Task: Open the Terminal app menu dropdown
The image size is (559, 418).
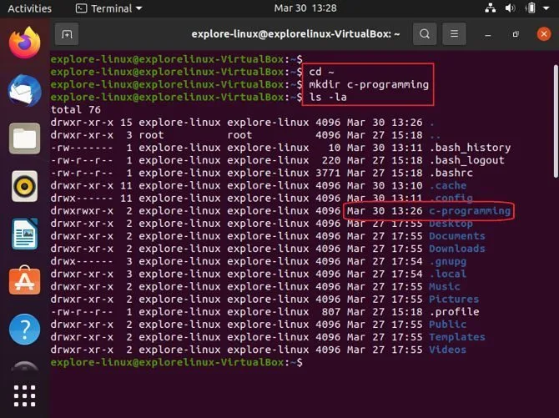Action: click(x=109, y=8)
